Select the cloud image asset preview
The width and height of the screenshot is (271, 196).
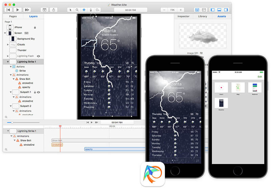pos(203,36)
